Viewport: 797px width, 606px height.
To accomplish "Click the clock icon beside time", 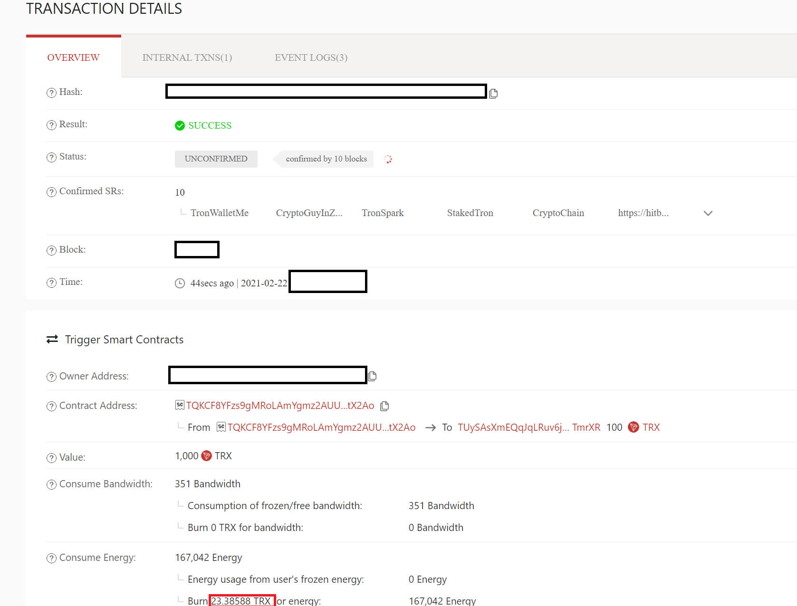I will (180, 283).
